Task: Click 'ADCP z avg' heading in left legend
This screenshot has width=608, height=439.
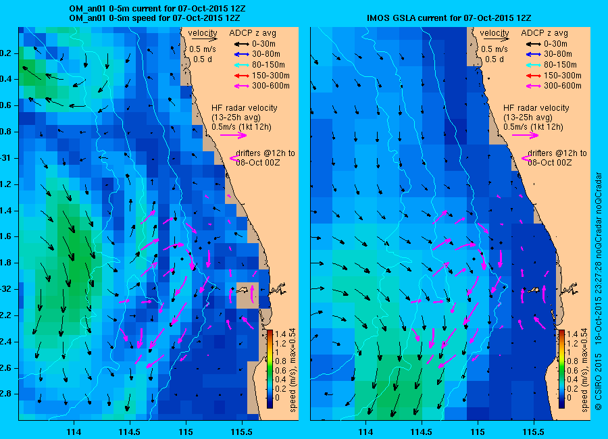Action: point(253,33)
